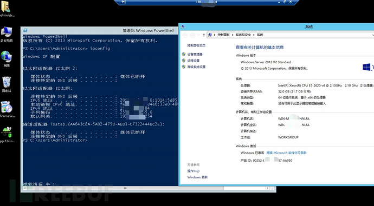Select the green frog installer desktop icon
The image size is (374, 206).
(x=7, y=135)
